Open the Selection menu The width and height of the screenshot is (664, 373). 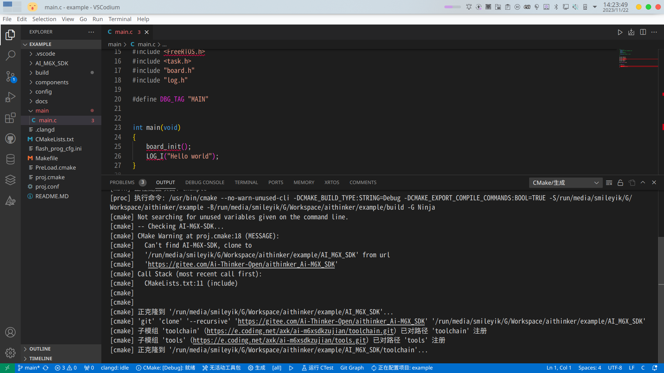pos(44,19)
